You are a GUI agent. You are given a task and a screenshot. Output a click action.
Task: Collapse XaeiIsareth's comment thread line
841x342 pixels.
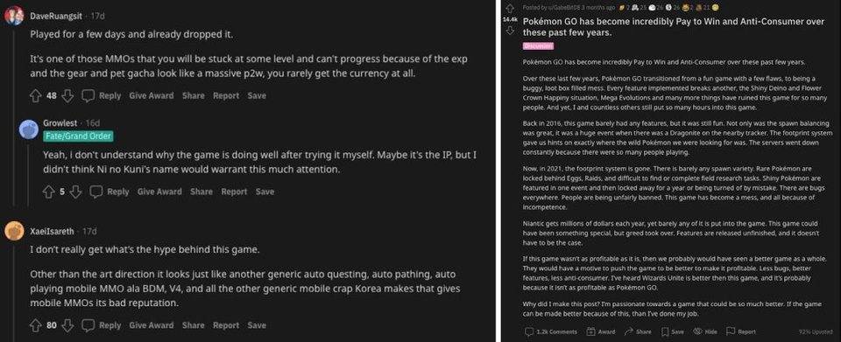pos(13,291)
